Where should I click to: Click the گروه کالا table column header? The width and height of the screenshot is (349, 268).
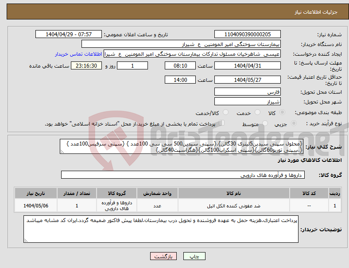[116, 193]
